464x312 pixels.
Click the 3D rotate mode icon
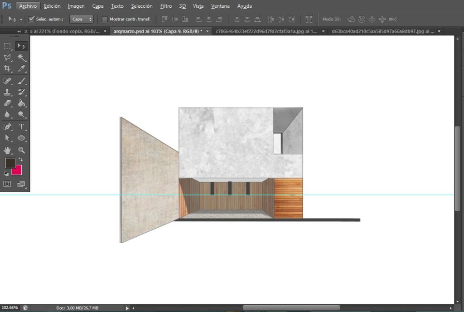(351, 19)
